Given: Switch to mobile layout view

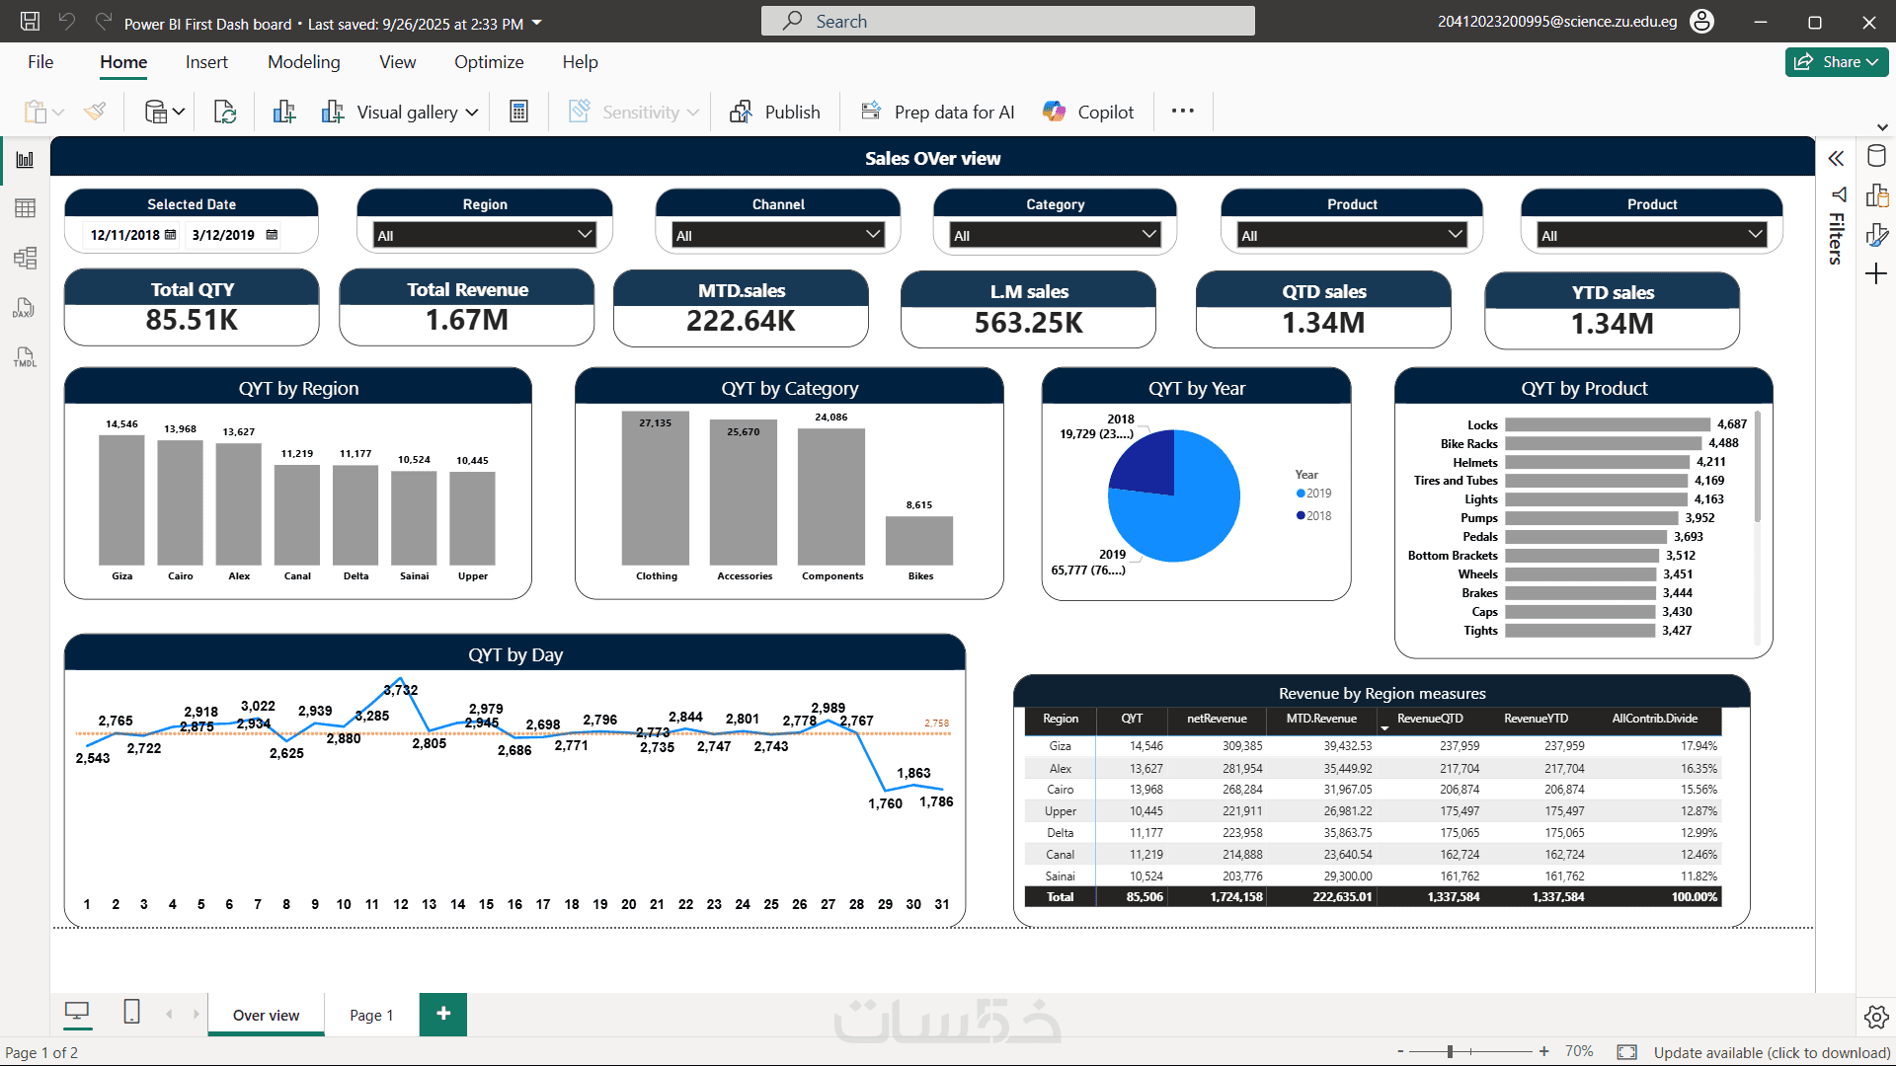Looking at the screenshot, I should tap(131, 1012).
